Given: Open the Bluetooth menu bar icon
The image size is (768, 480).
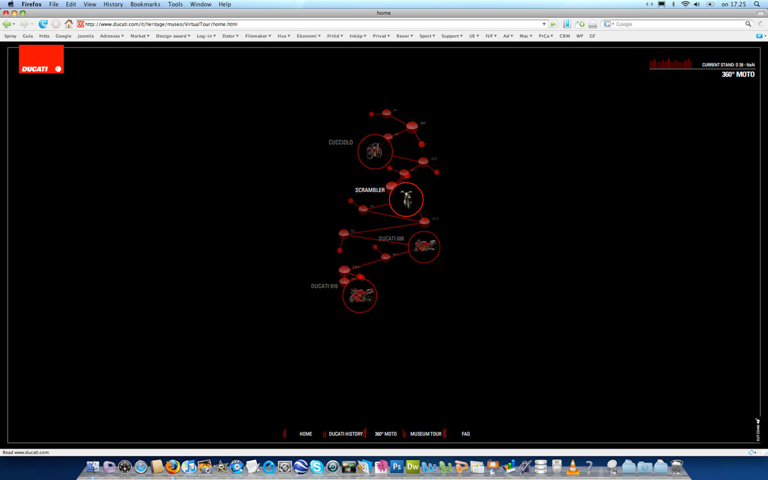Looking at the screenshot, I should tap(673, 4).
